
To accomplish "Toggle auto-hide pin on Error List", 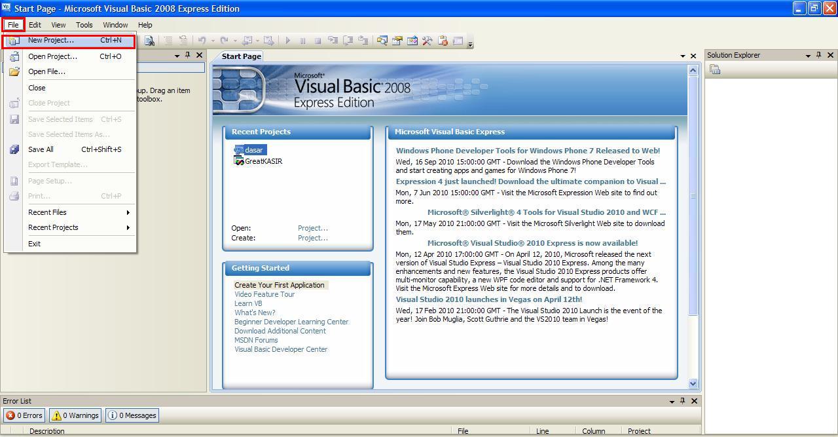I will (x=682, y=400).
